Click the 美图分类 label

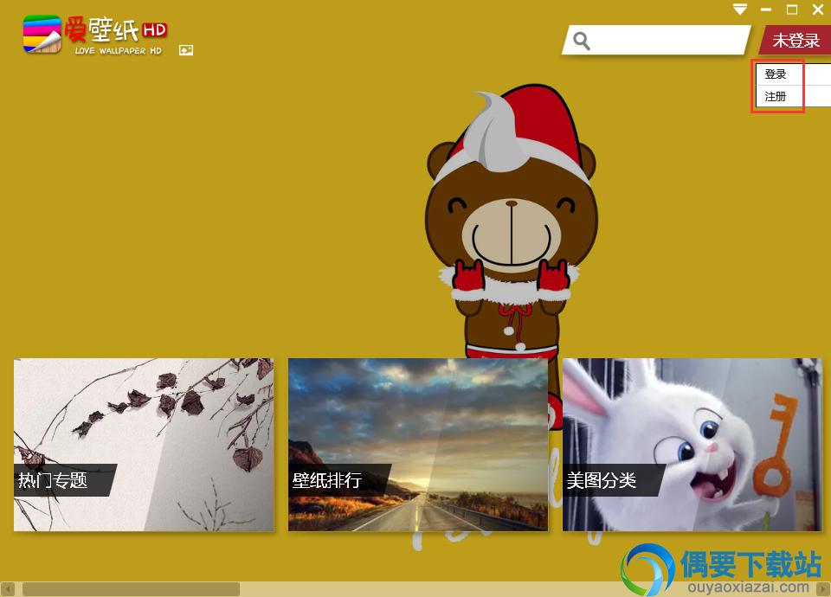click(x=602, y=480)
